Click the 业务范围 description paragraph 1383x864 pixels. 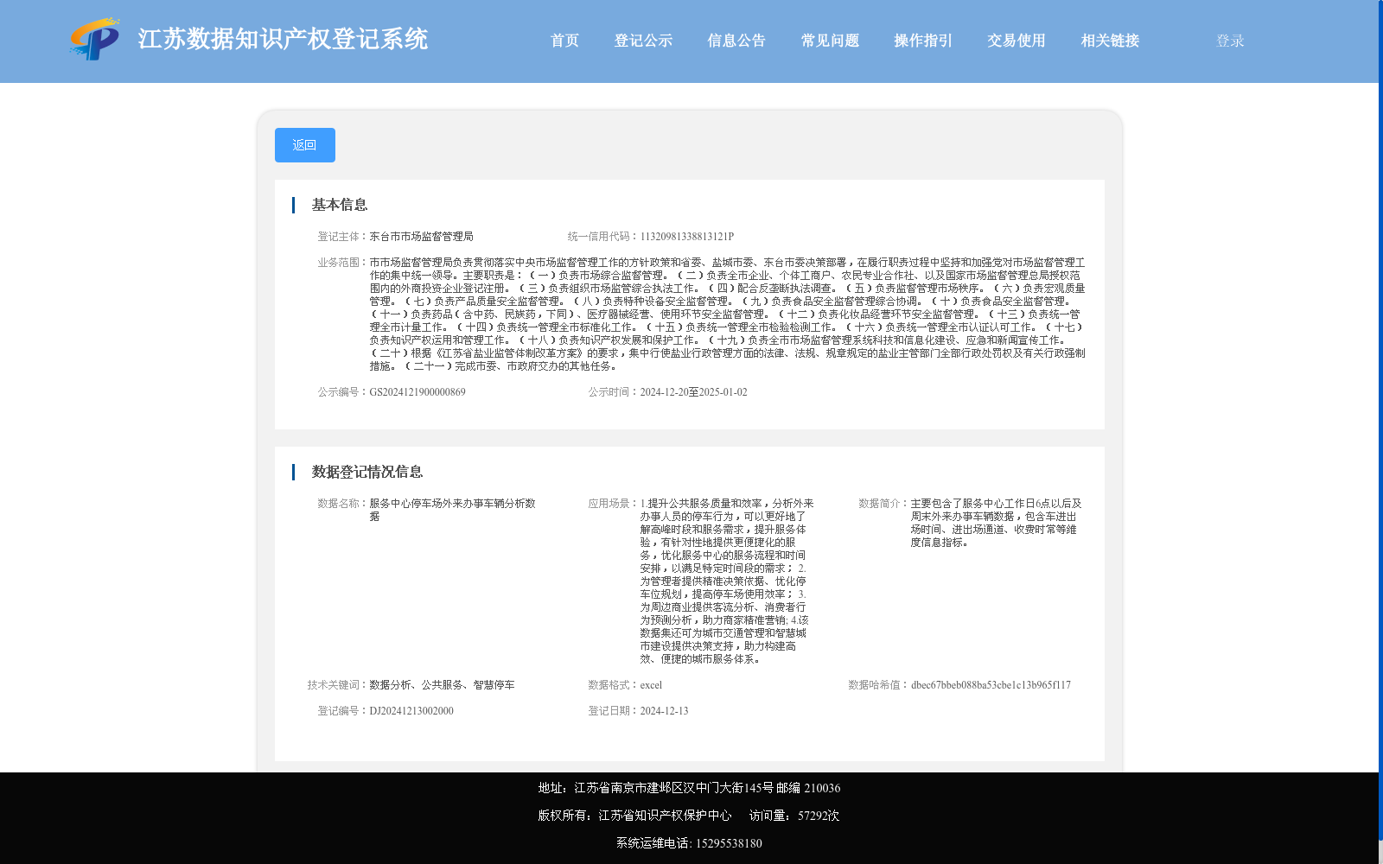(727, 314)
